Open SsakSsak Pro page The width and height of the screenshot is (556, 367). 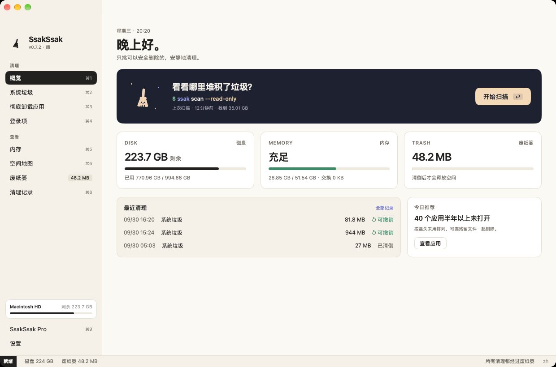[x=51, y=329]
